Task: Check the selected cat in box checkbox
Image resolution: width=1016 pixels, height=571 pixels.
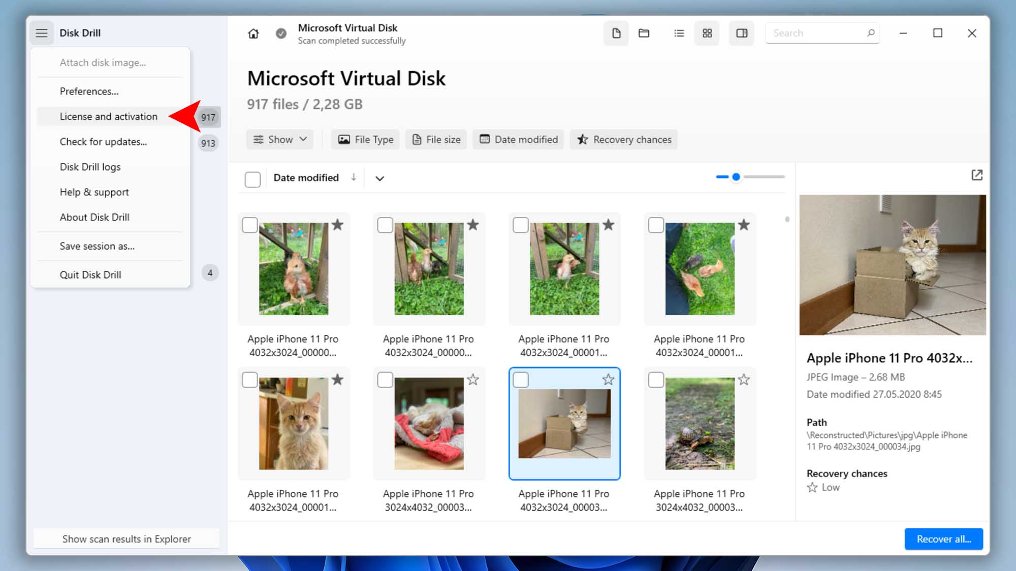Action: coord(521,380)
